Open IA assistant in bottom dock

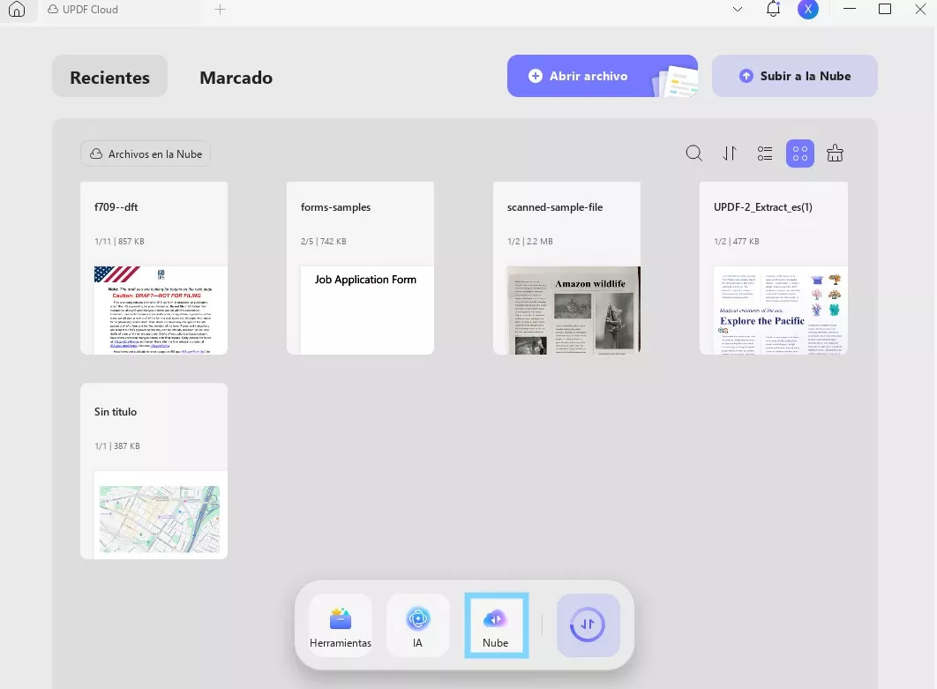(x=417, y=625)
